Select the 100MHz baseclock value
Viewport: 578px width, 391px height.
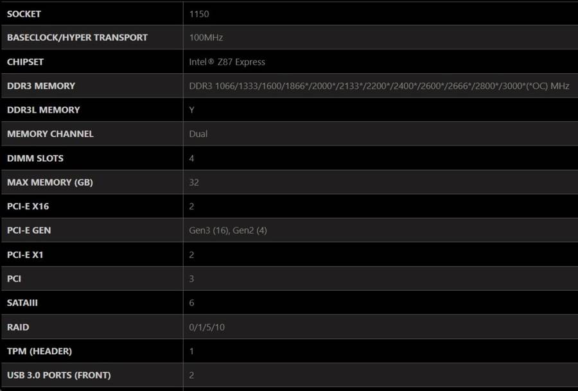coord(206,37)
